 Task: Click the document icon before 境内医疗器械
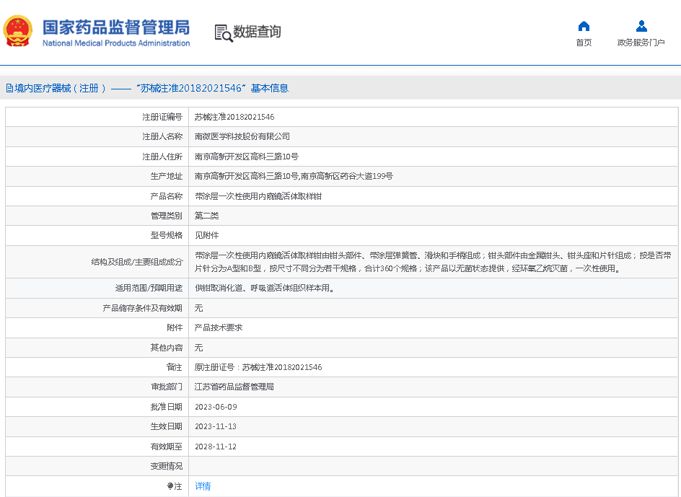[x=9, y=89]
